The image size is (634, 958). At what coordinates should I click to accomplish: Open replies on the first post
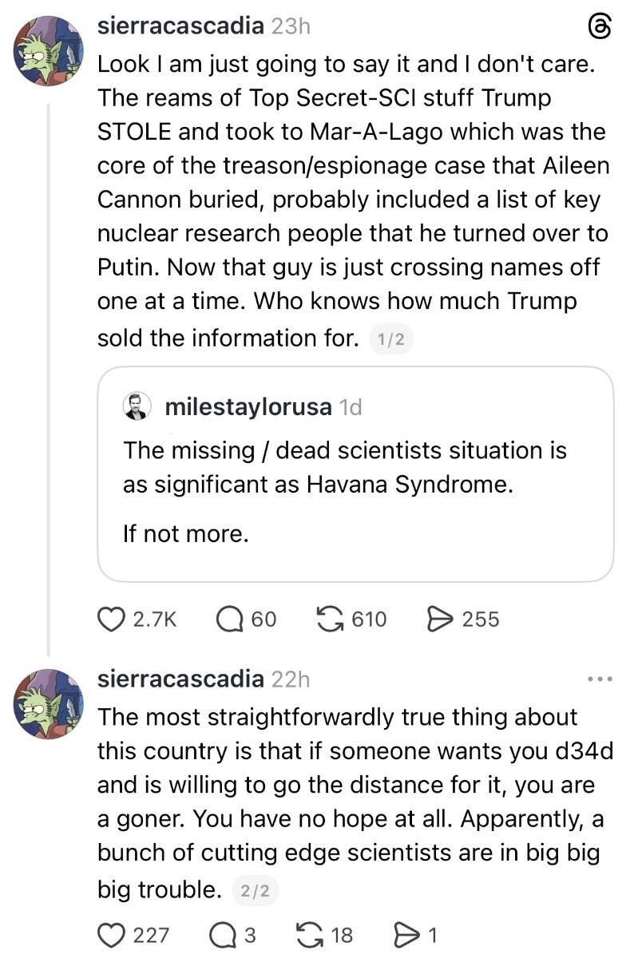coord(229,619)
